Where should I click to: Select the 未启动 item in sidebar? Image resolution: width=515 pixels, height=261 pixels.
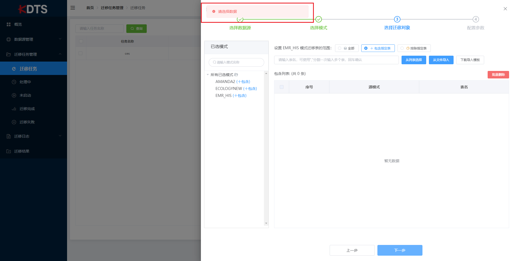pos(25,95)
